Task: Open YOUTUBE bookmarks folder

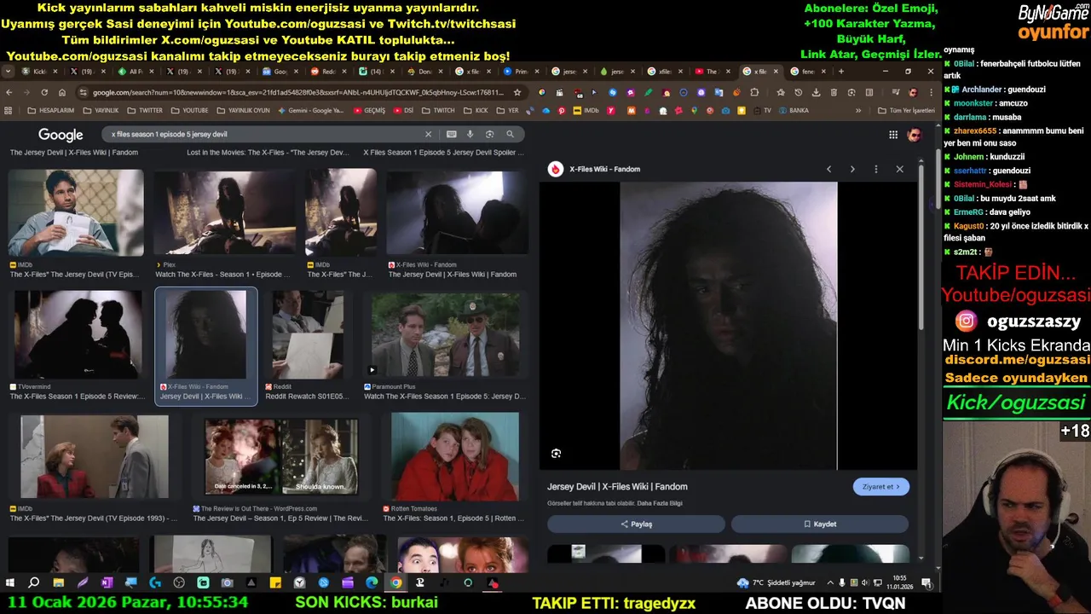Action: point(189,110)
